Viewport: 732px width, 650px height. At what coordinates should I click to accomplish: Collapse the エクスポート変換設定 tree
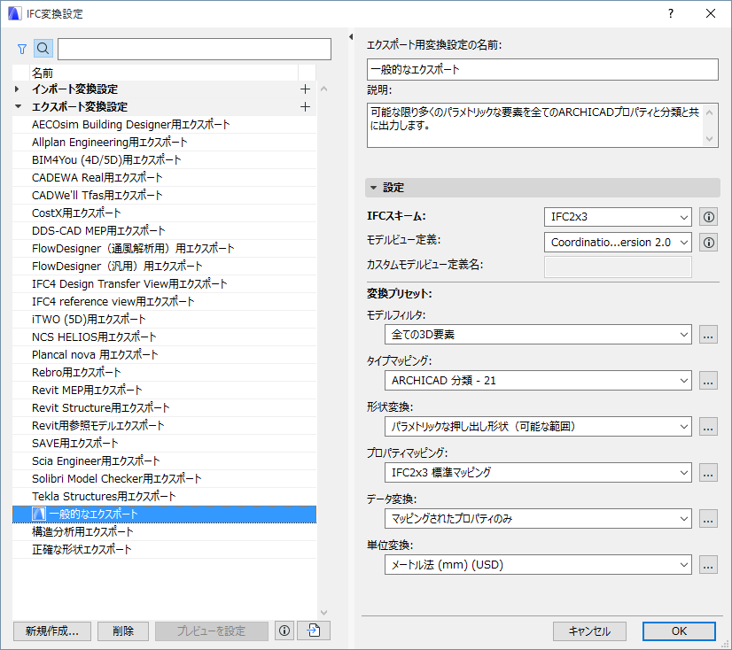pyautogui.click(x=15, y=106)
